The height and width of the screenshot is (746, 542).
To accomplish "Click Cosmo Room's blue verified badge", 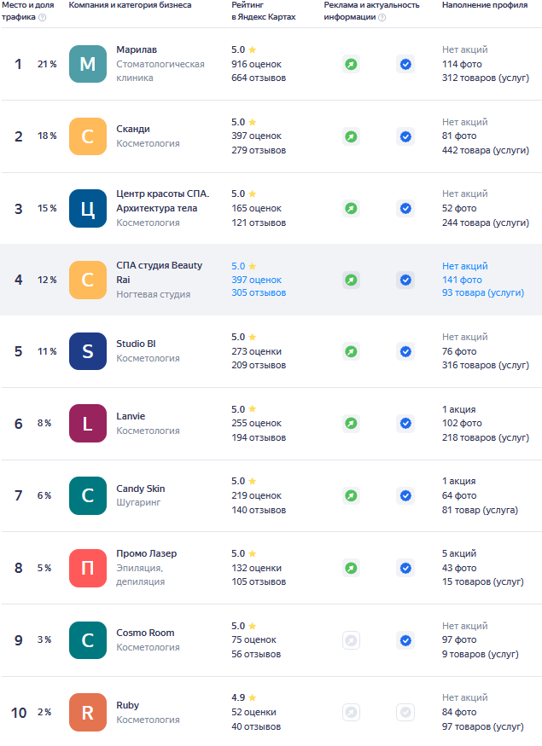I will click(405, 640).
